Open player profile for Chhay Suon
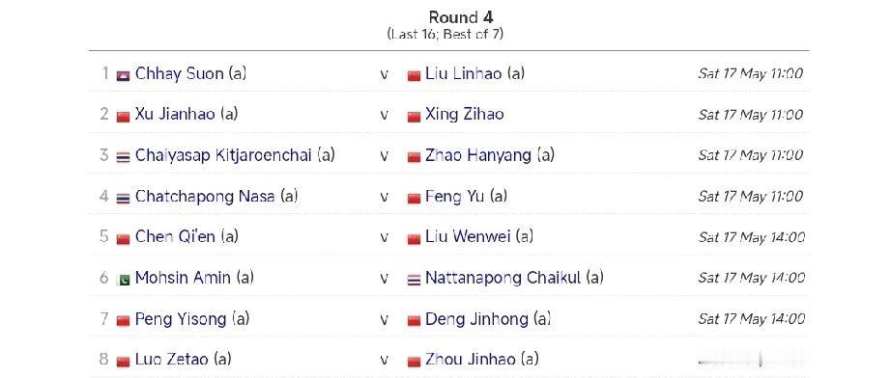The image size is (891, 378). (x=179, y=74)
